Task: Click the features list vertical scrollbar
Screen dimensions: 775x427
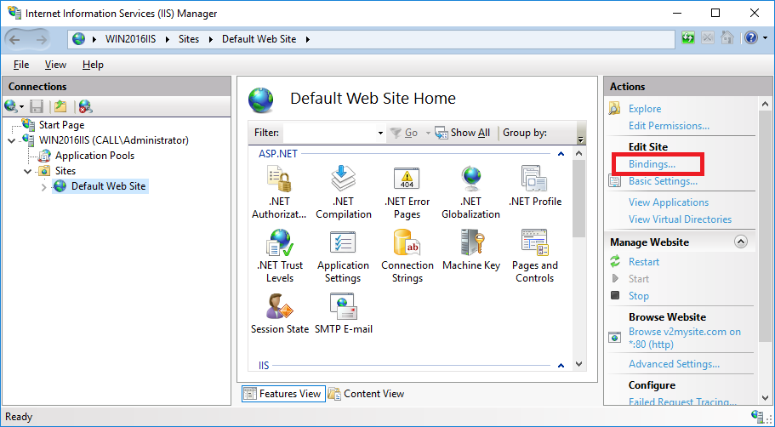Action: pyautogui.click(x=578, y=199)
